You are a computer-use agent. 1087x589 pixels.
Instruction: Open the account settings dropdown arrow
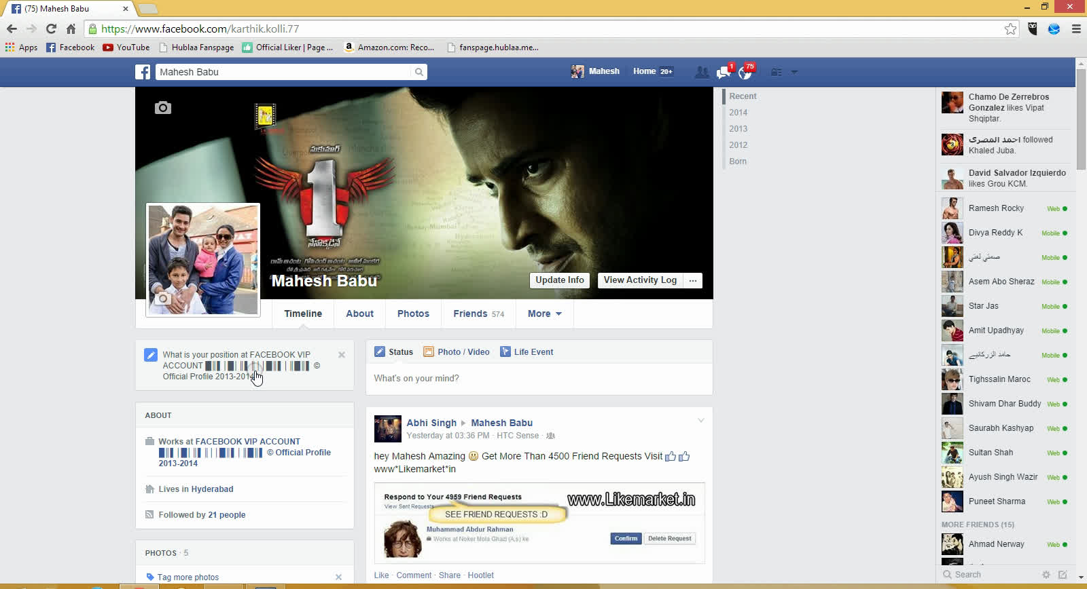point(794,72)
